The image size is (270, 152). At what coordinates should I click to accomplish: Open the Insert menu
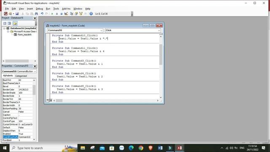pos(30,8)
